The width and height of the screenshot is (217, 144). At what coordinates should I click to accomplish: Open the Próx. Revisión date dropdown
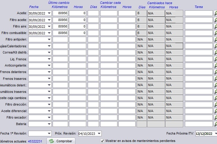pyautogui.click(x=99, y=134)
